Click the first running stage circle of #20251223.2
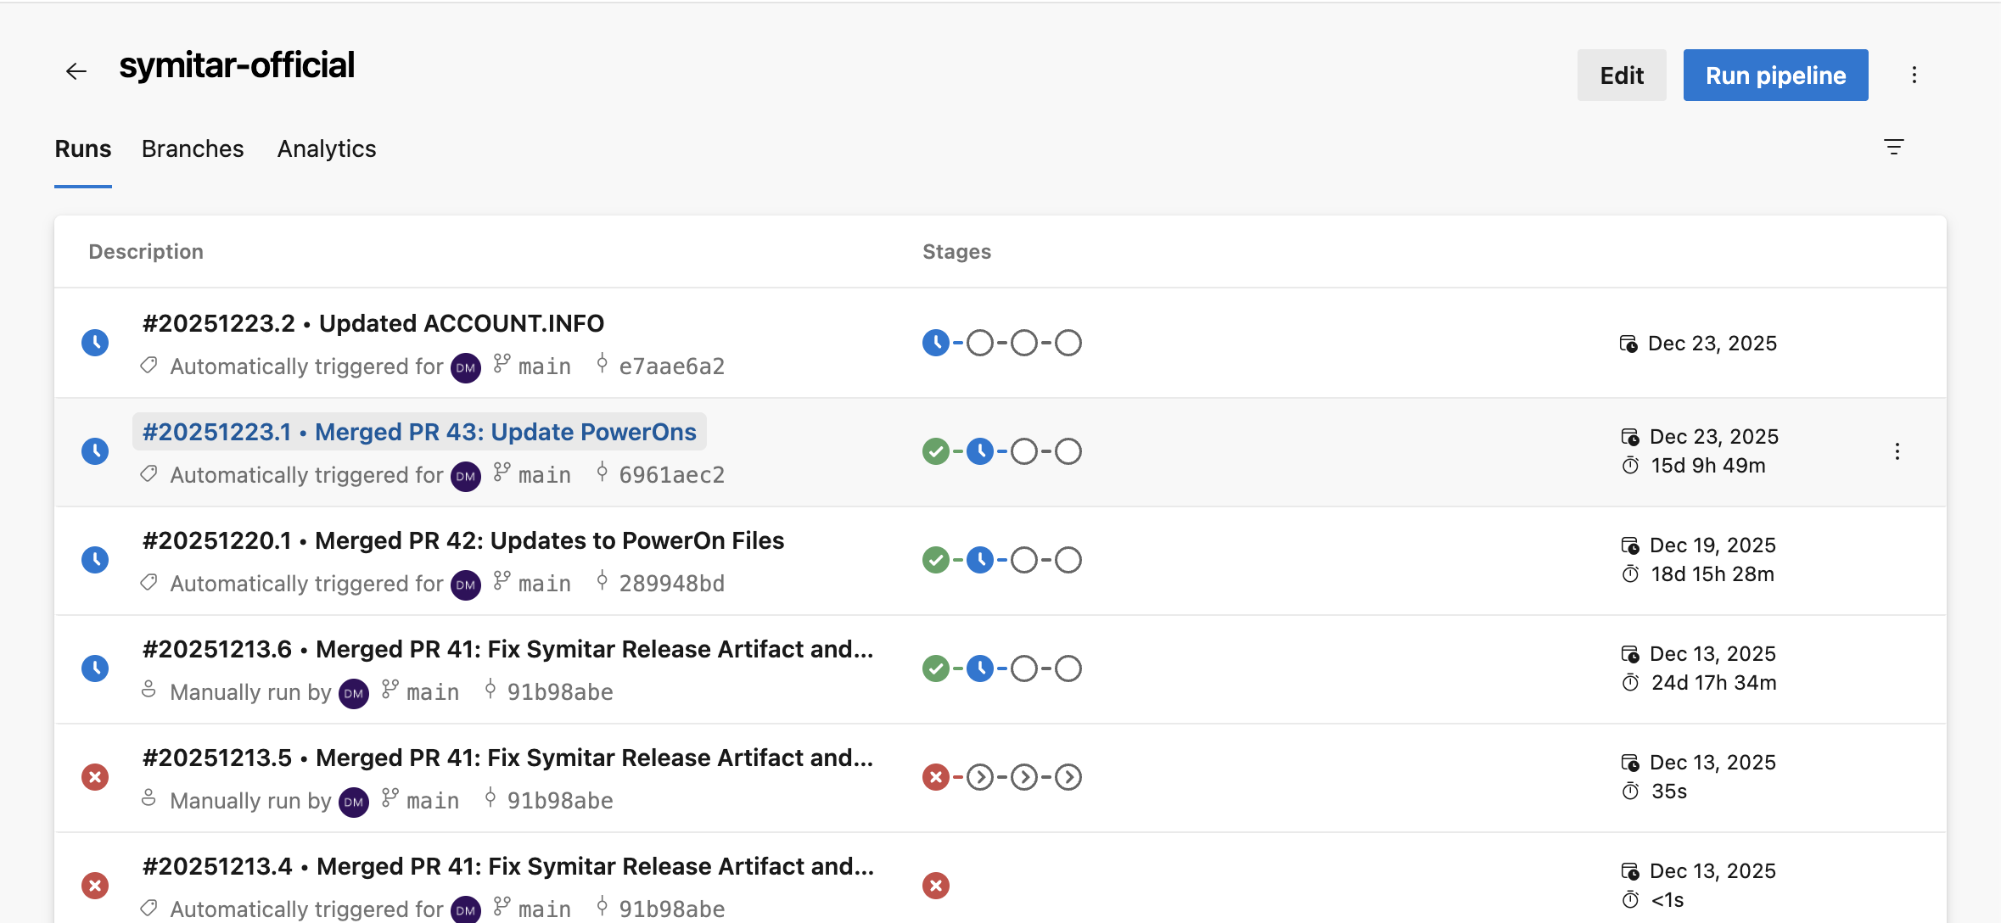 [935, 343]
